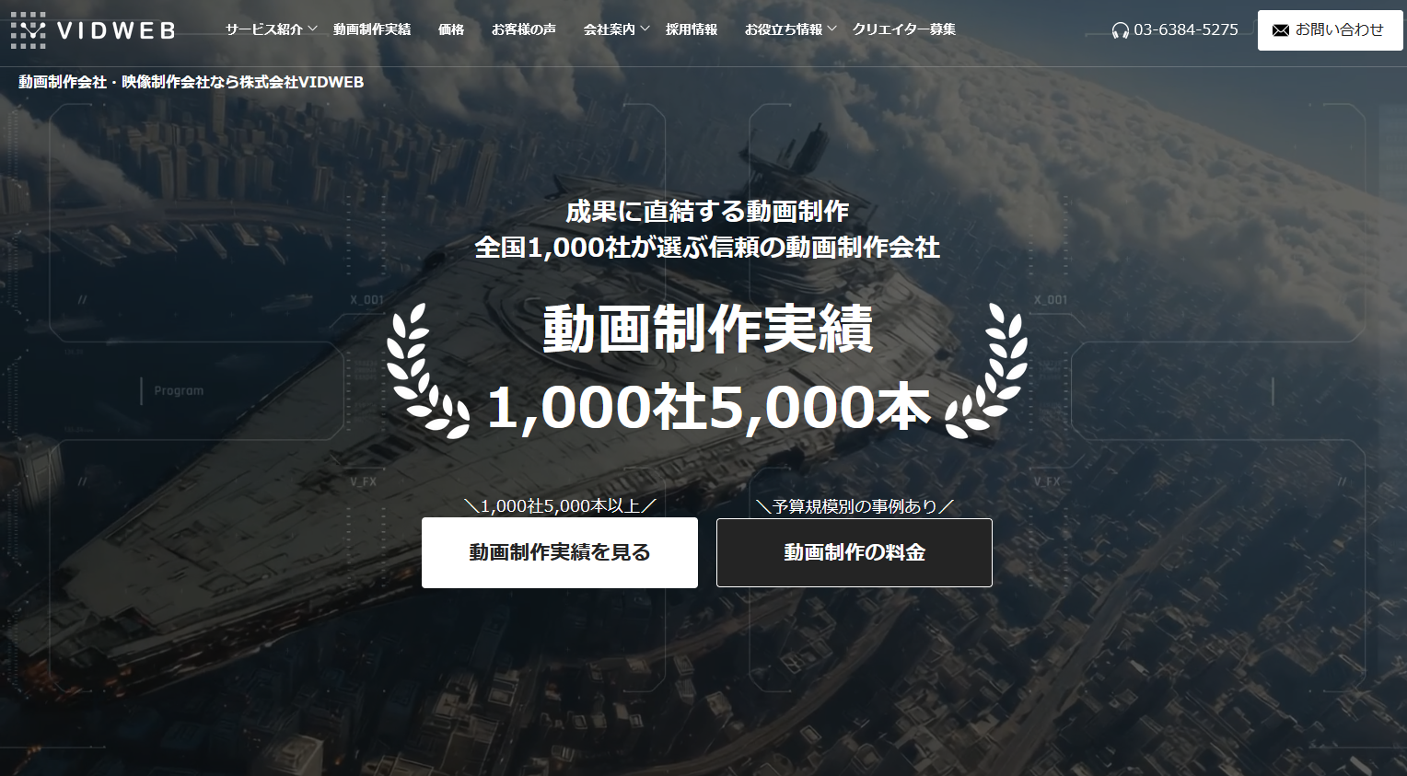The width and height of the screenshot is (1407, 776).
Task: Click the 予算規模別の事例あり label
Action: tap(854, 504)
